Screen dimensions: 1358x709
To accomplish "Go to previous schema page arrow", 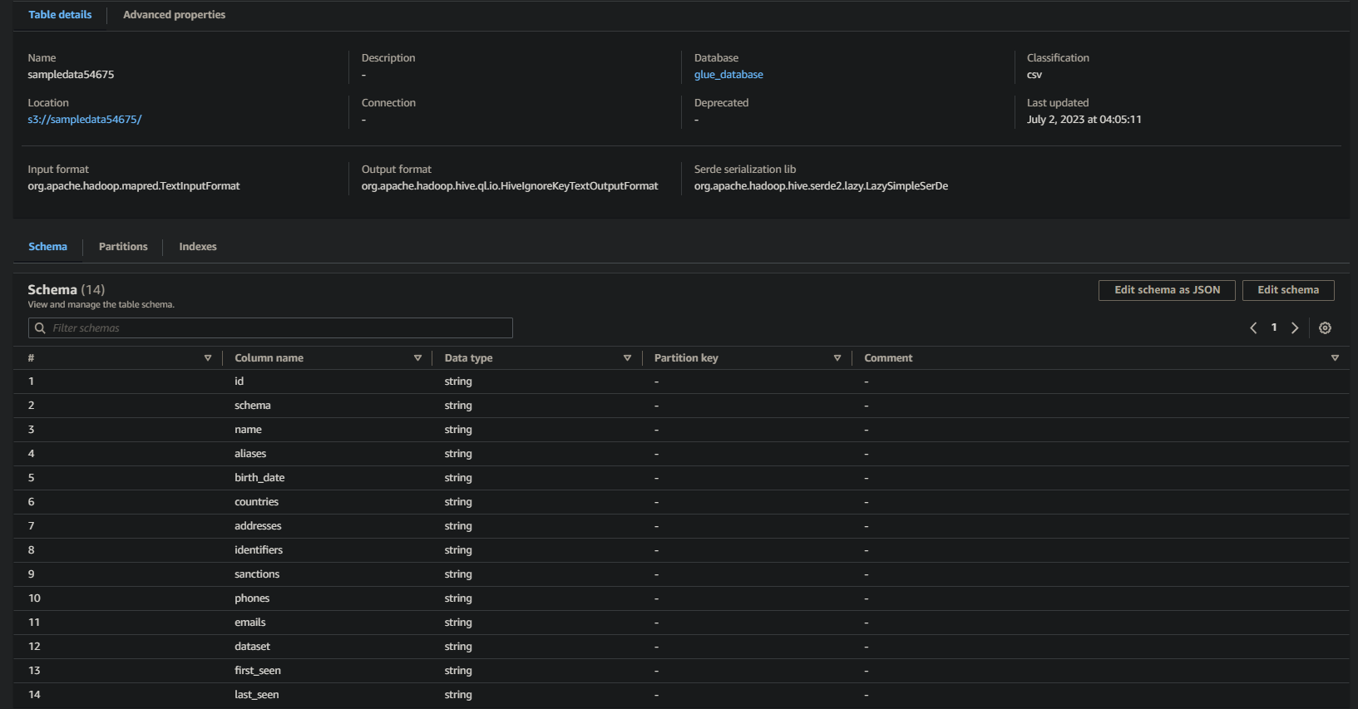I will point(1253,328).
